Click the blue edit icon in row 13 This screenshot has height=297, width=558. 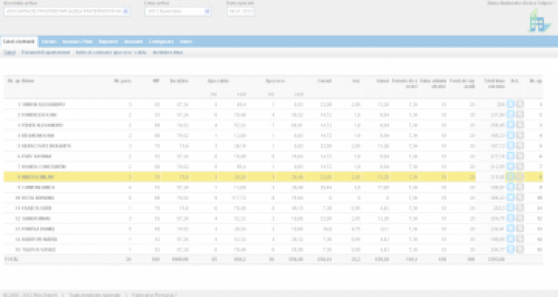511,229
